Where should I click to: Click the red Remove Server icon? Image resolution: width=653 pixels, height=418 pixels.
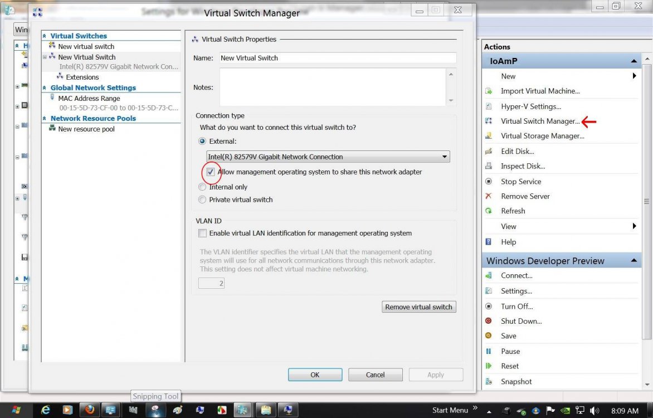tap(489, 196)
